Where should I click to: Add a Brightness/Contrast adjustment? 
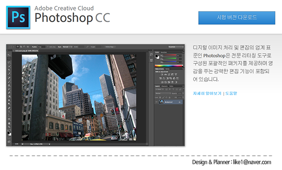tap(162, 74)
